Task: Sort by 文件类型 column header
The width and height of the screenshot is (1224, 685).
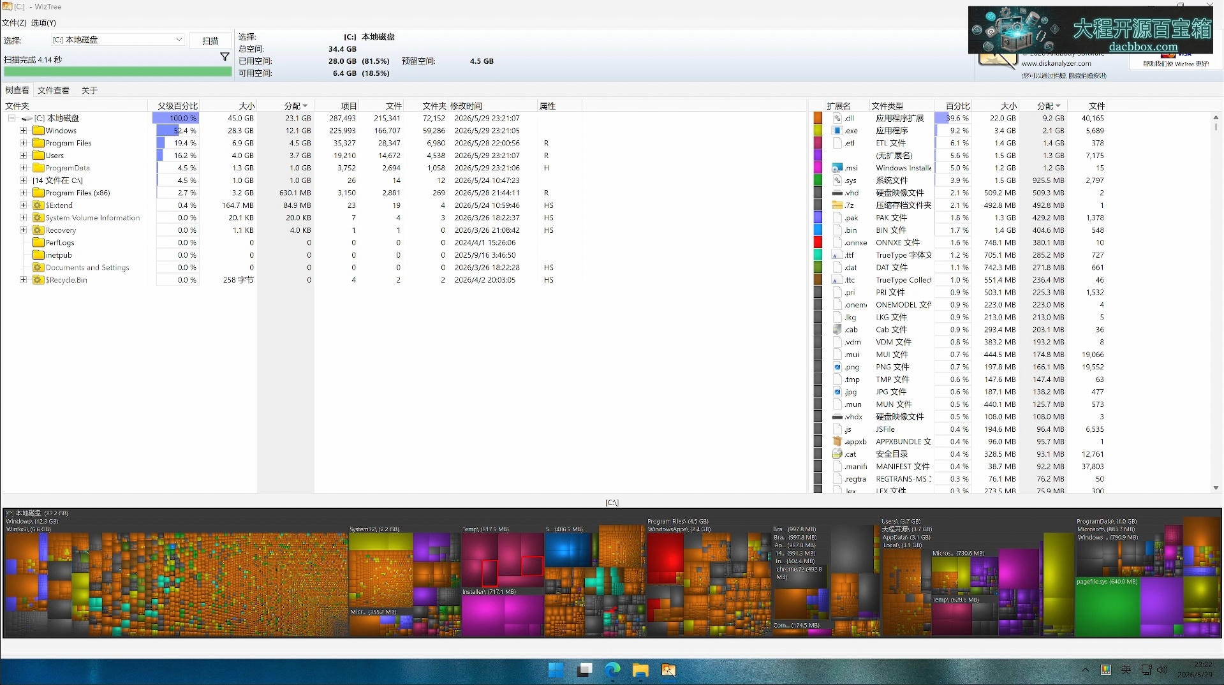Action: click(901, 106)
